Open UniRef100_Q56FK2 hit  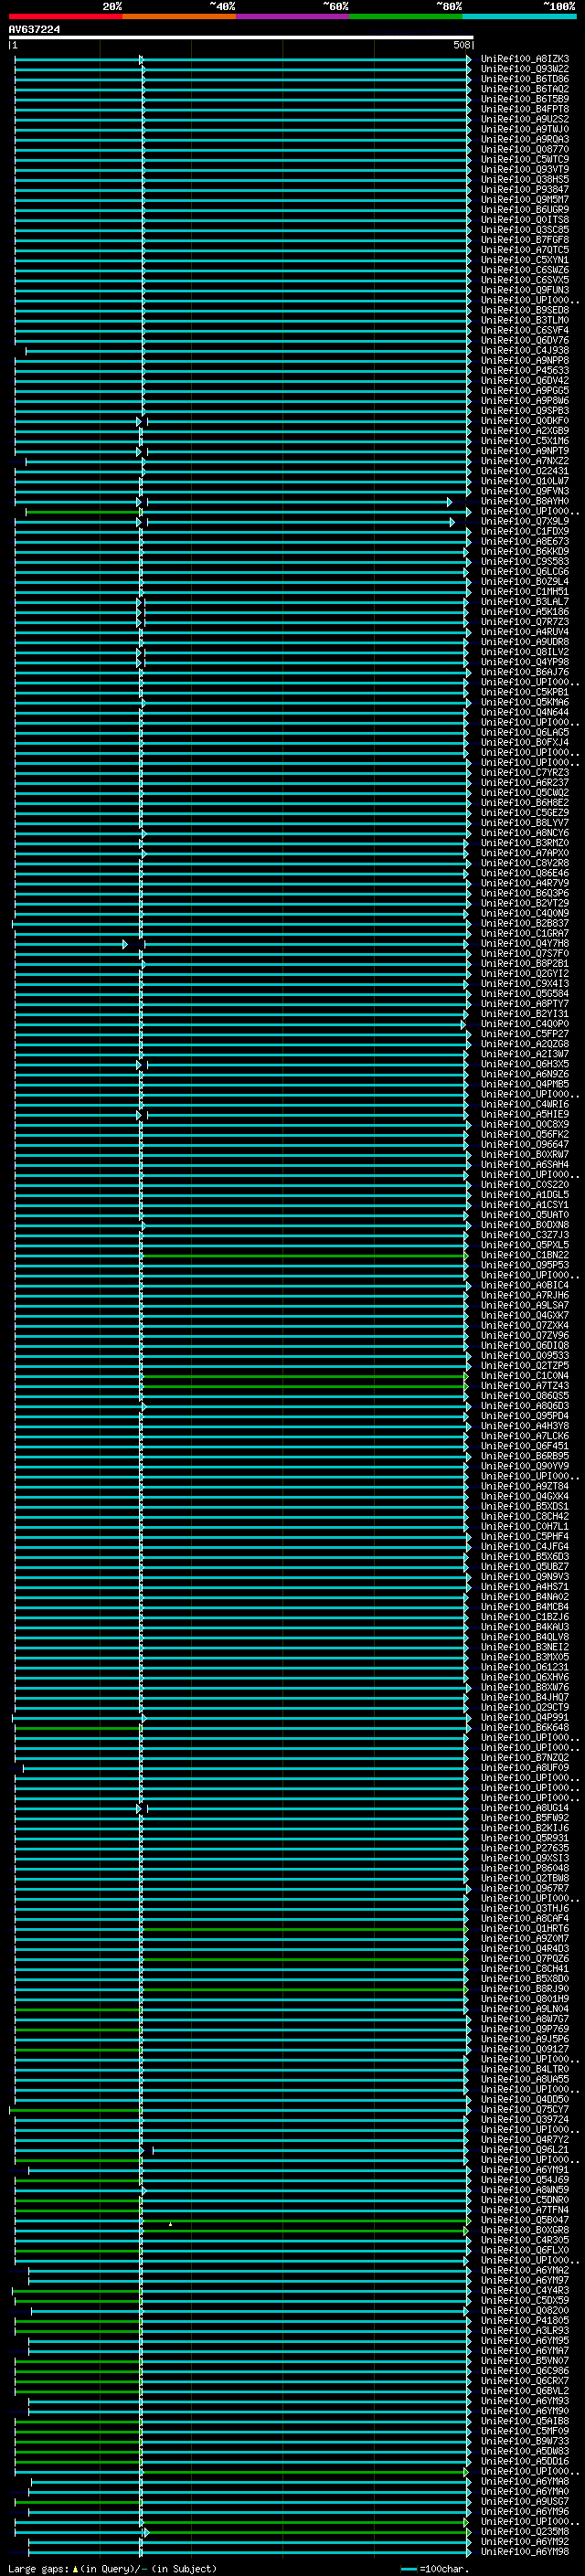tap(525, 1134)
